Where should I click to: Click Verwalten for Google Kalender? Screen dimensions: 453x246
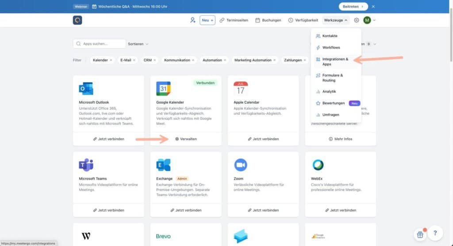[x=186, y=139]
